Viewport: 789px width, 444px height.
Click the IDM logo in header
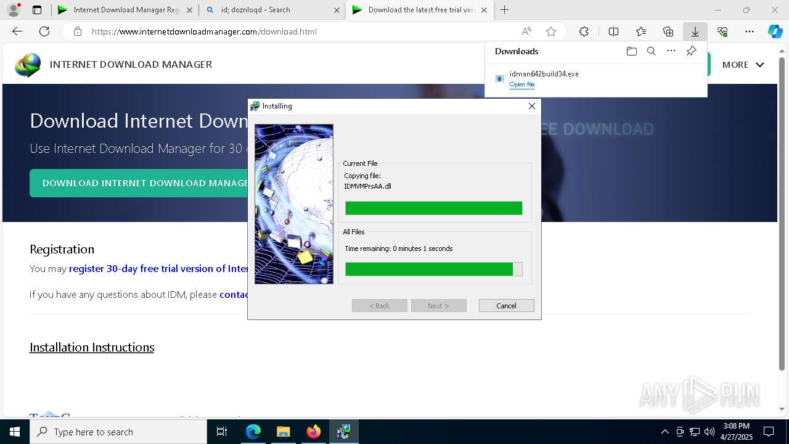tap(28, 64)
